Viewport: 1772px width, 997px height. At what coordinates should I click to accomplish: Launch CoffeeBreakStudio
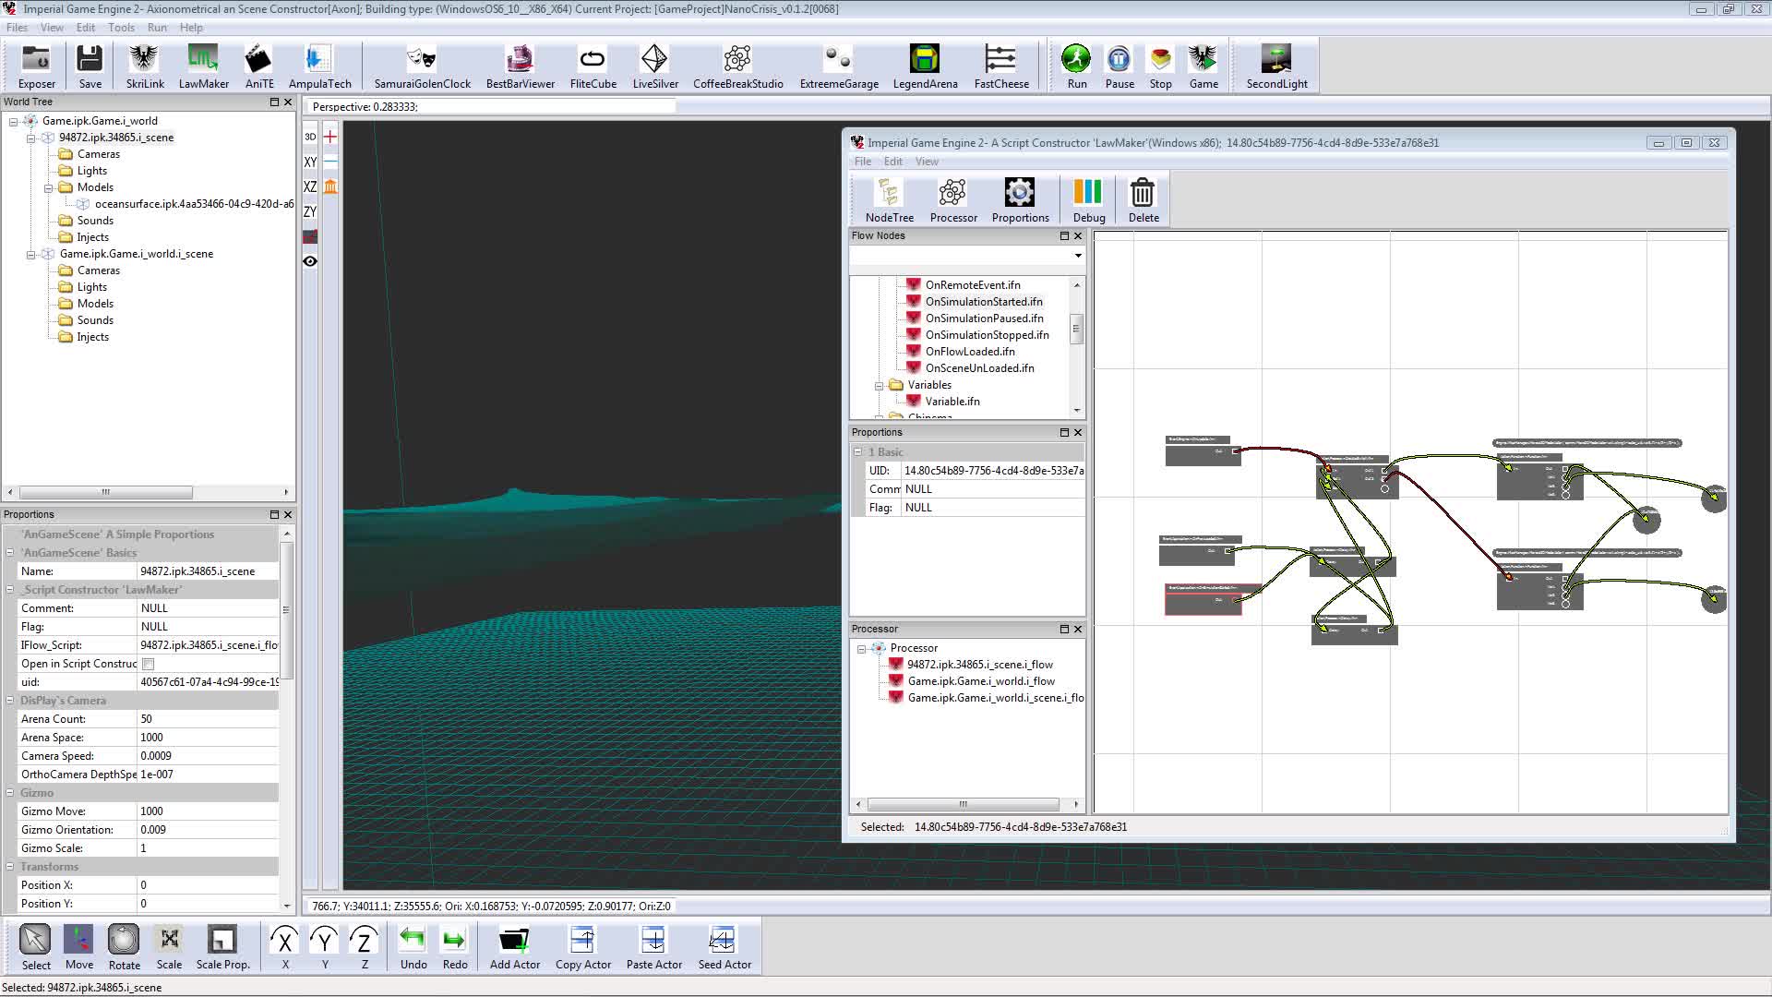[737, 66]
